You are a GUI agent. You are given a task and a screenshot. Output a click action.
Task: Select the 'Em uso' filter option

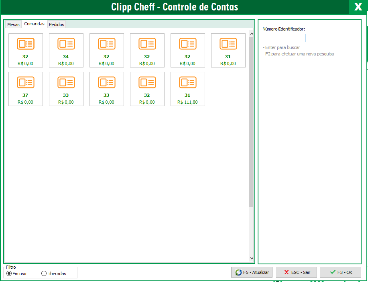click(9, 274)
